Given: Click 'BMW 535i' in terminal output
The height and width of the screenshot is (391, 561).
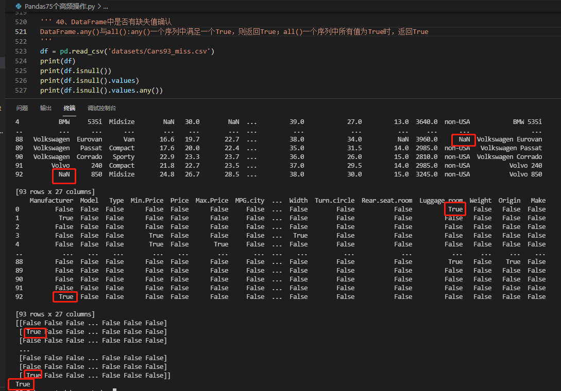Looking at the screenshot, I should point(528,122).
